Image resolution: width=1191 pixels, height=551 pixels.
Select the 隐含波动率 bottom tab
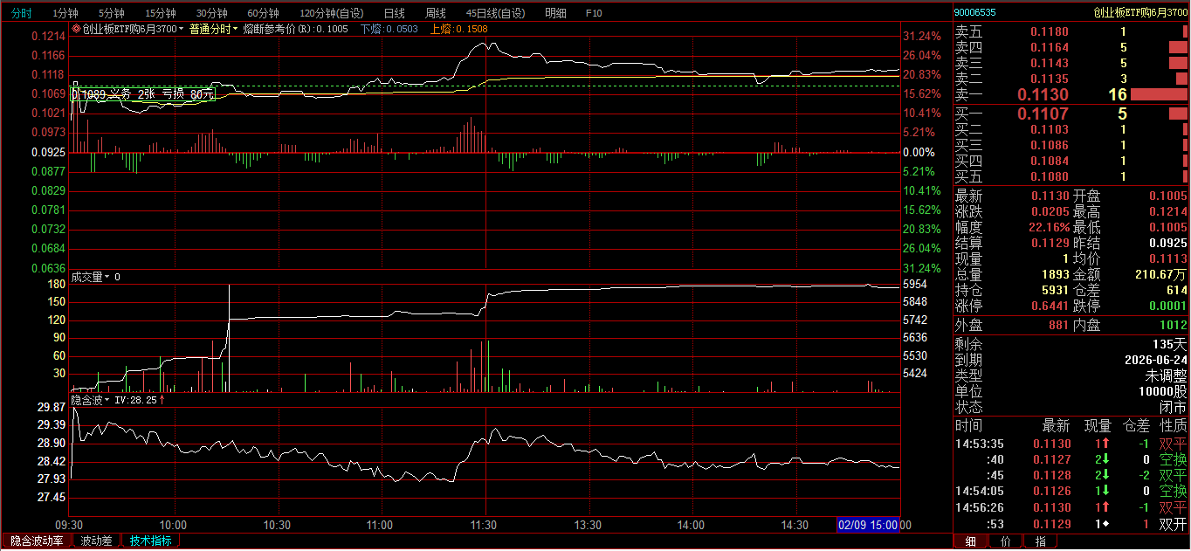37,541
